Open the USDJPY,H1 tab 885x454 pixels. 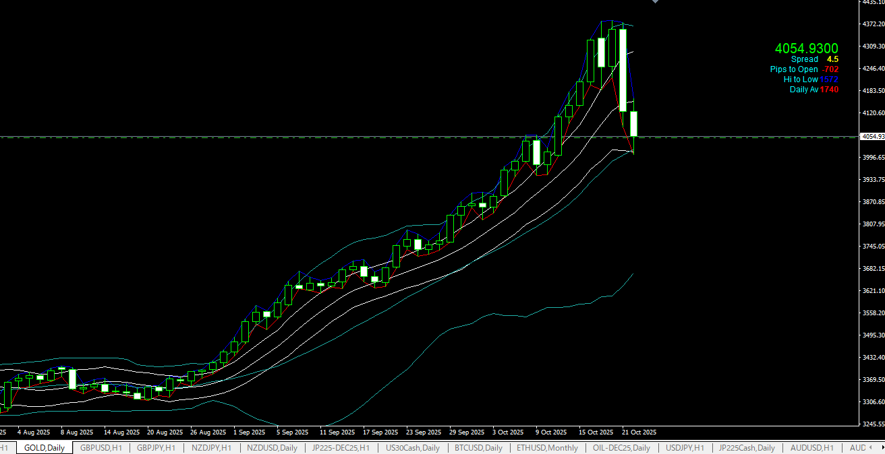point(685,448)
